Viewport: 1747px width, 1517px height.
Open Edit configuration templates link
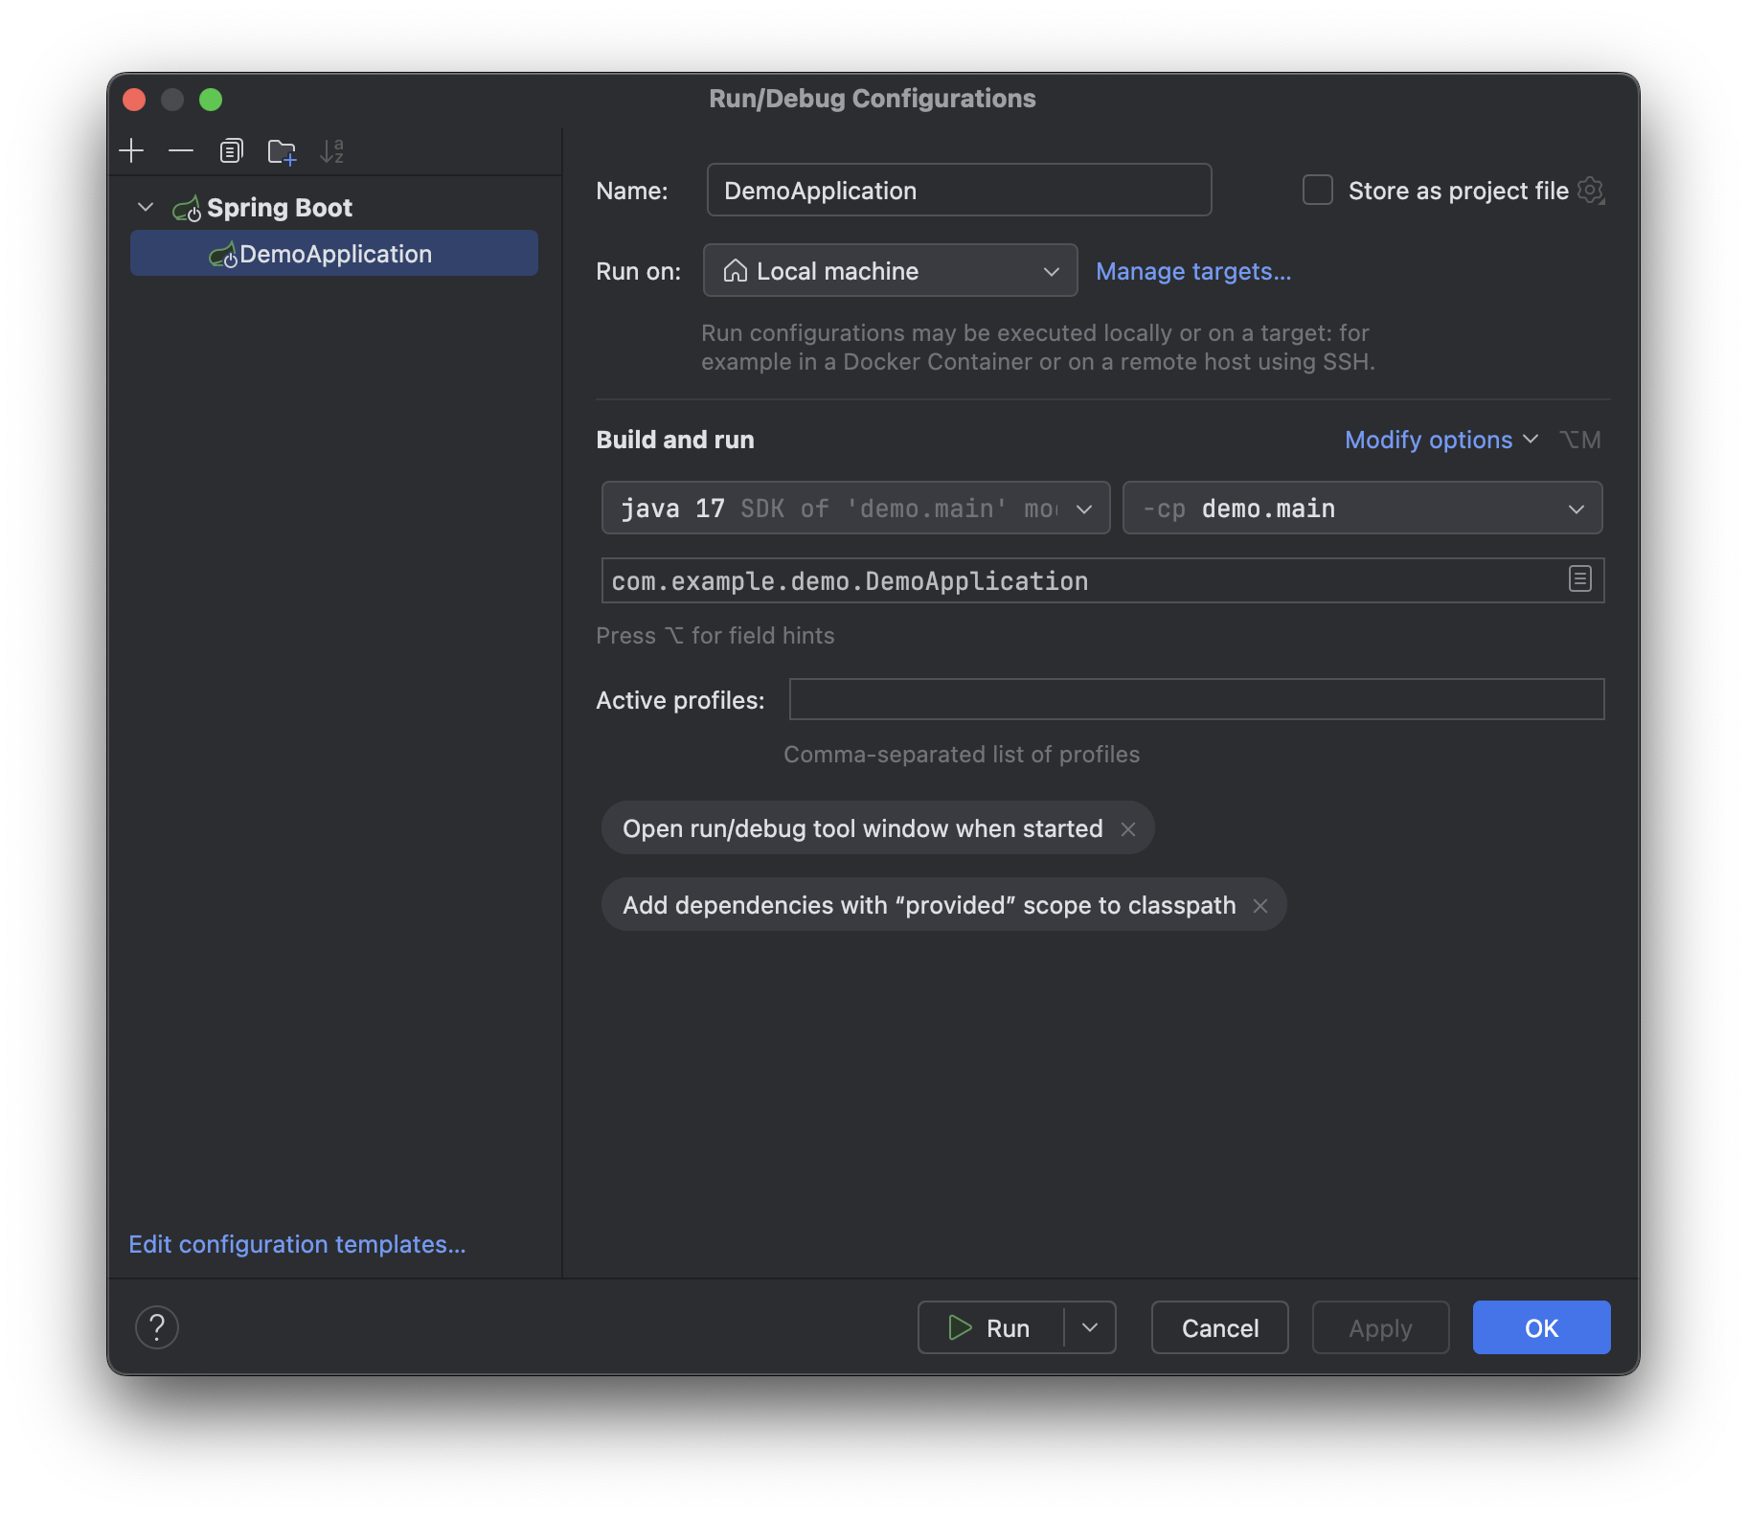tap(297, 1244)
